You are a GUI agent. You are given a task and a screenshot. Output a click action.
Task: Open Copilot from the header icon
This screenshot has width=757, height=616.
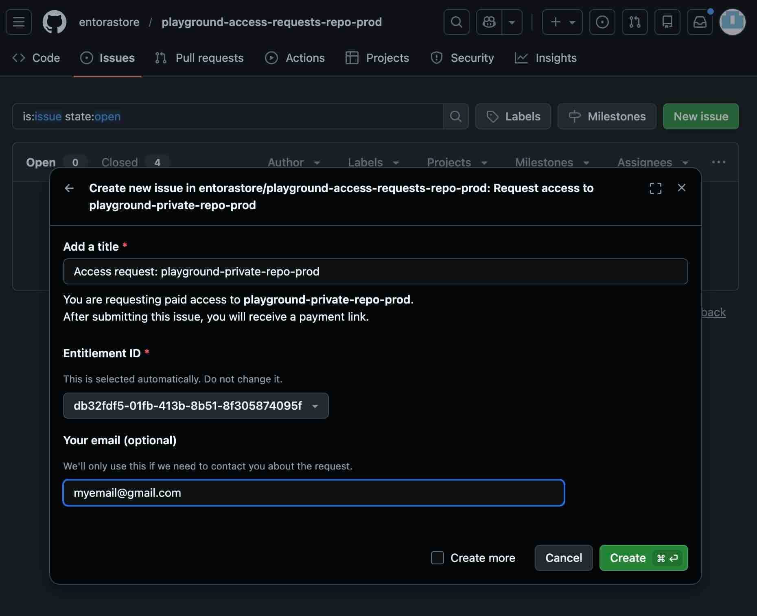[x=489, y=22]
